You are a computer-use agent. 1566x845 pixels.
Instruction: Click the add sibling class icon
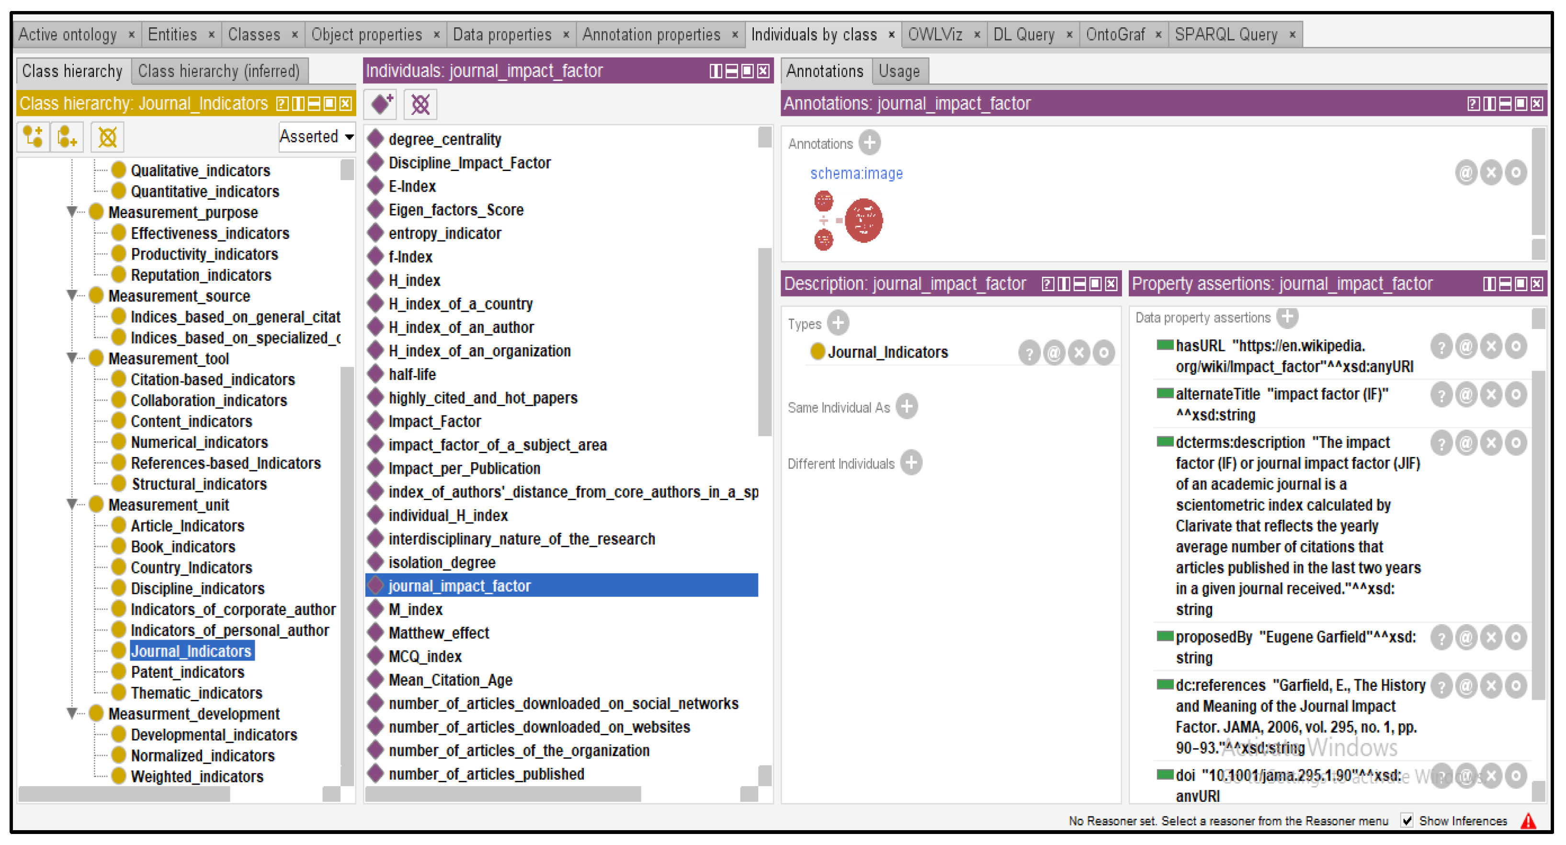(x=68, y=137)
